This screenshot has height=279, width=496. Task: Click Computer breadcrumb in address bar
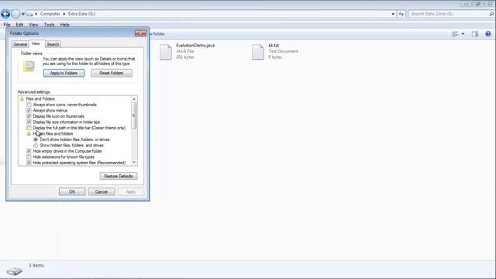[50, 14]
